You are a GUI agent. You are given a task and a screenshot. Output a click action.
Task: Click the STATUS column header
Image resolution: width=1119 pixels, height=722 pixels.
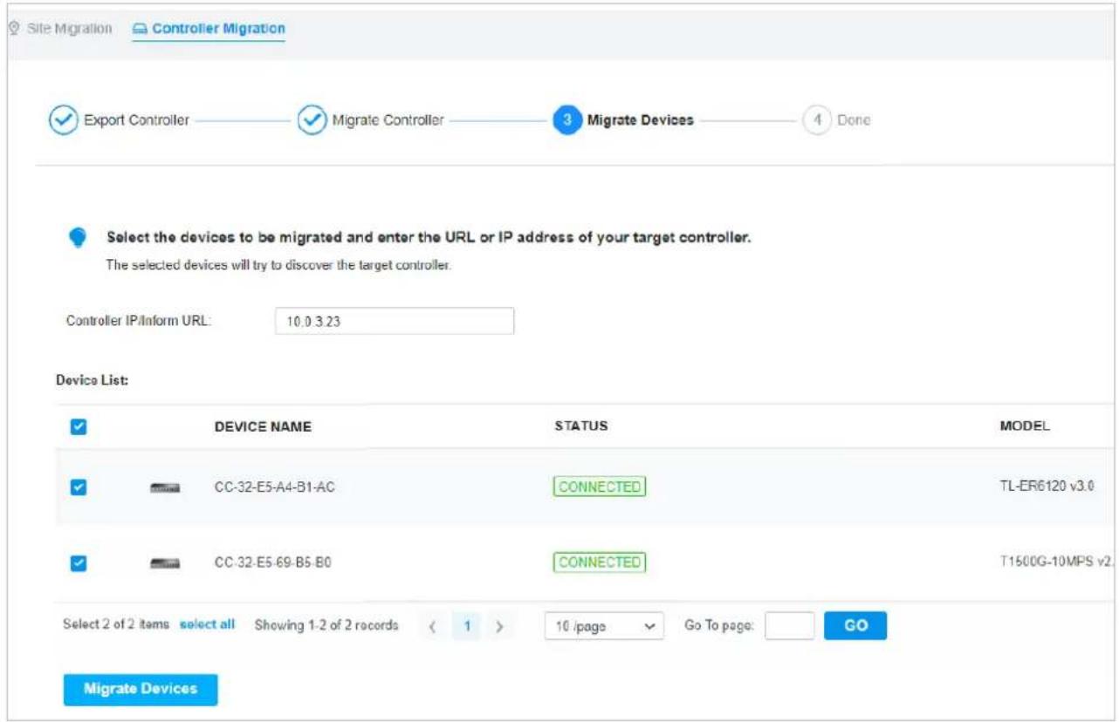[580, 426]
